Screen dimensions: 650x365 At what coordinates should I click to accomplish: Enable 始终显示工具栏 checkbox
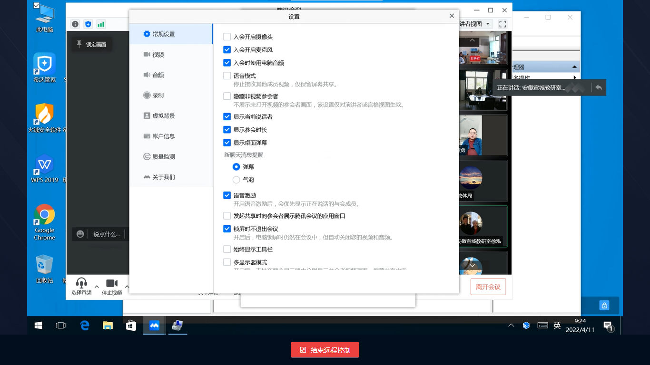[x=227, y=249]
